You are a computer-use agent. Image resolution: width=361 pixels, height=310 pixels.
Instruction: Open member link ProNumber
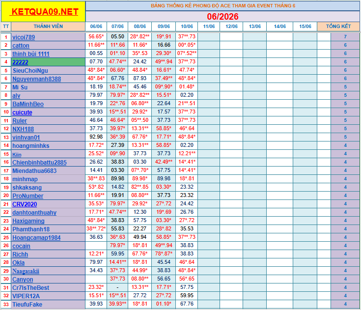click(x=28, y=196)
